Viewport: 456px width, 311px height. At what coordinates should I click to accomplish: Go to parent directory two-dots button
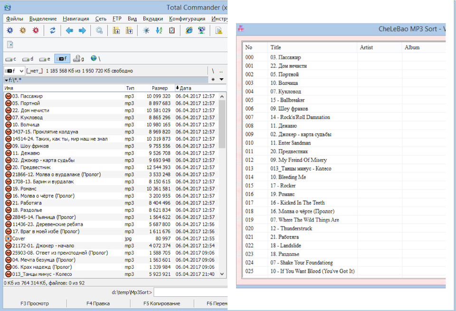coord(221,71)
